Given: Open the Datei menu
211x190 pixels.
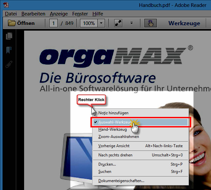Looking at the screenshot, I should [11, 14].
